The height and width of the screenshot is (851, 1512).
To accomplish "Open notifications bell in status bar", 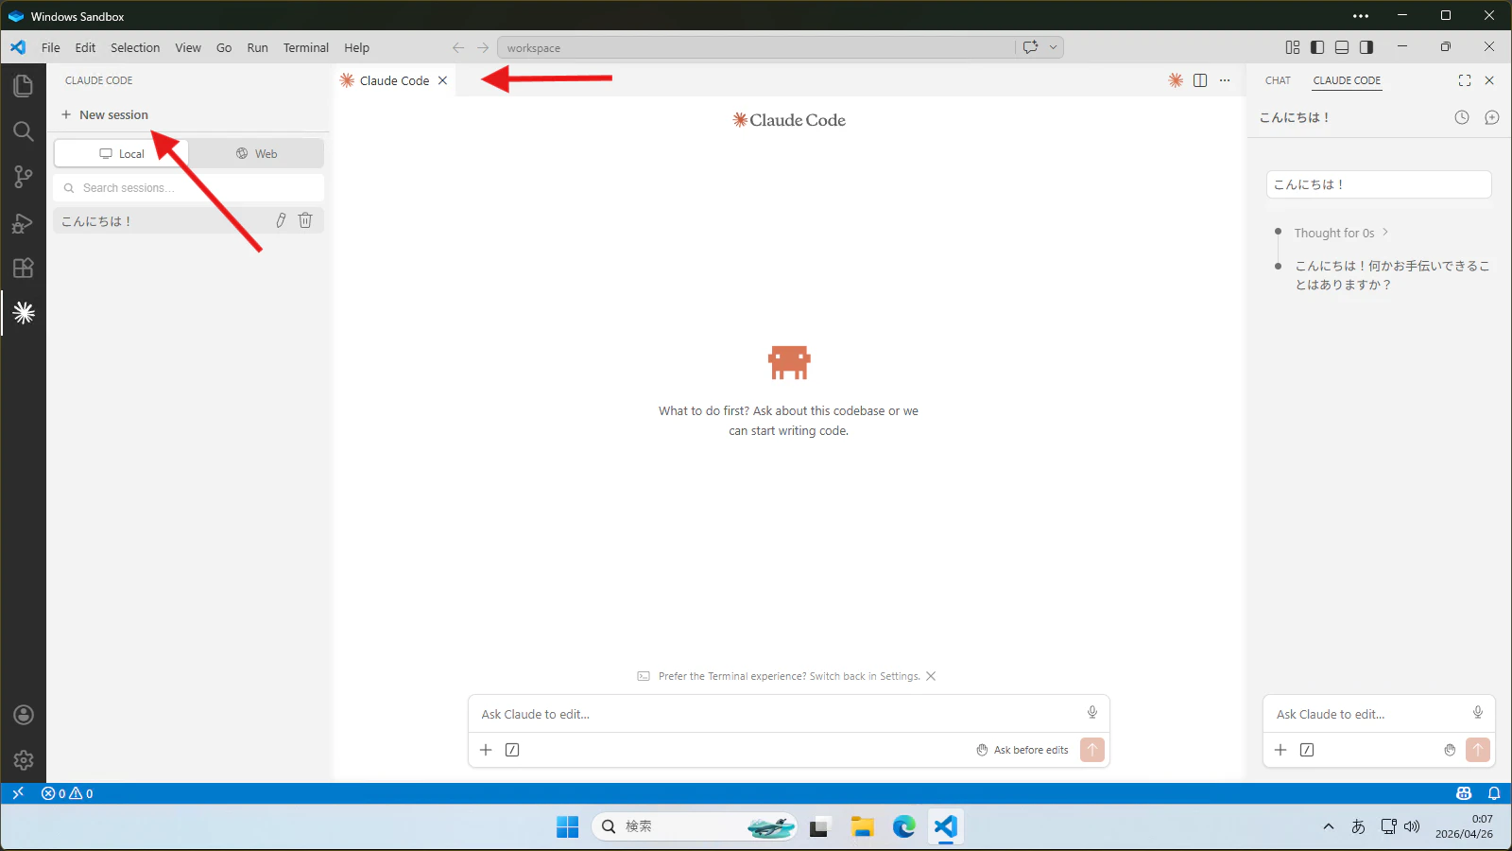I will [x=1494, y=793].
